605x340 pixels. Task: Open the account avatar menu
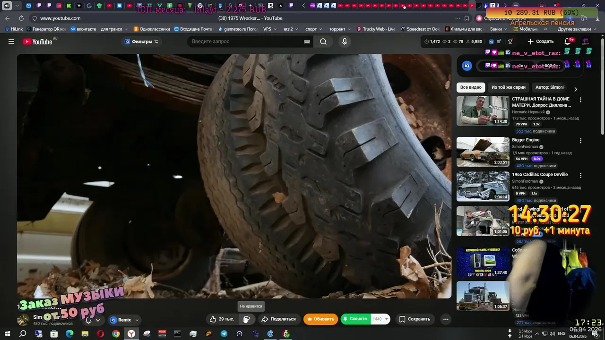(586, 42)
